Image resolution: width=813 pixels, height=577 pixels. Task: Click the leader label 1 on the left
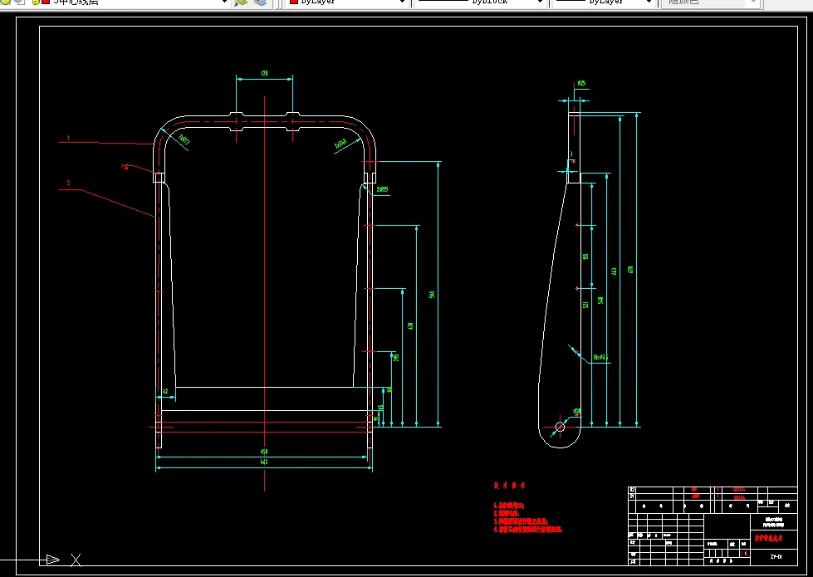point(69,138)
